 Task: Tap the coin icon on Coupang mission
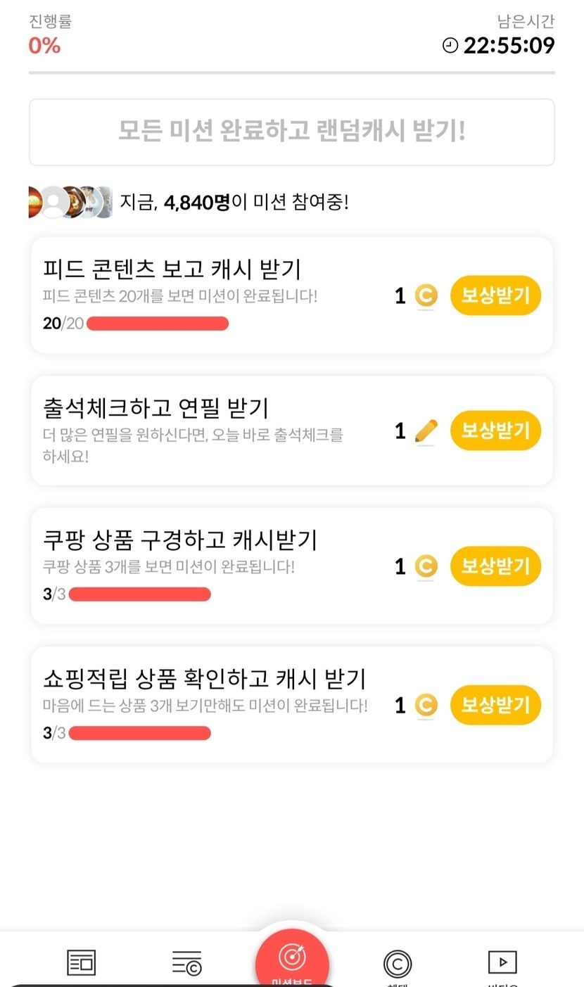point(426,566)
